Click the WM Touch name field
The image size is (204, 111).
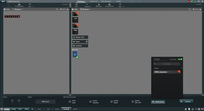tap(46, 102)
